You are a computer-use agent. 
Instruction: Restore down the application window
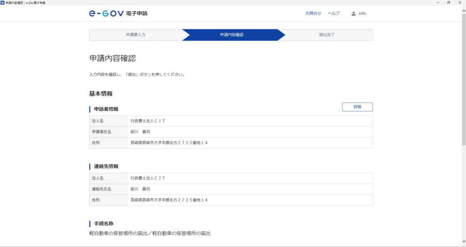(x=448, y=3)
